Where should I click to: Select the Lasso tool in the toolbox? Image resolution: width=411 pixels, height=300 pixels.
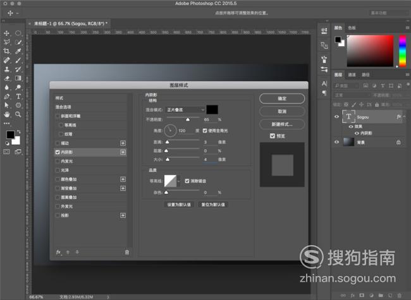point(6,42)
